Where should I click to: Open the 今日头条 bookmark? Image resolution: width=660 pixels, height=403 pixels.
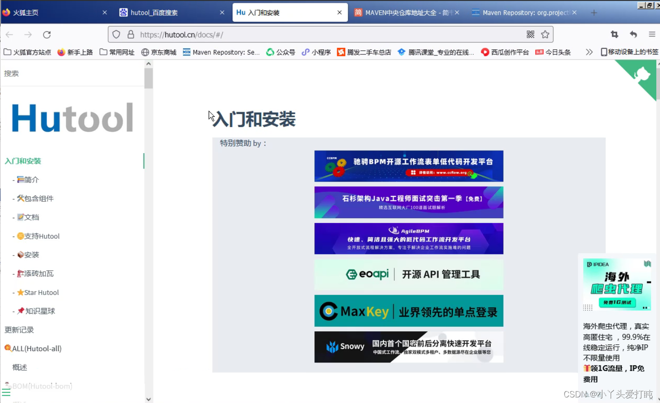tap(553, 52)
